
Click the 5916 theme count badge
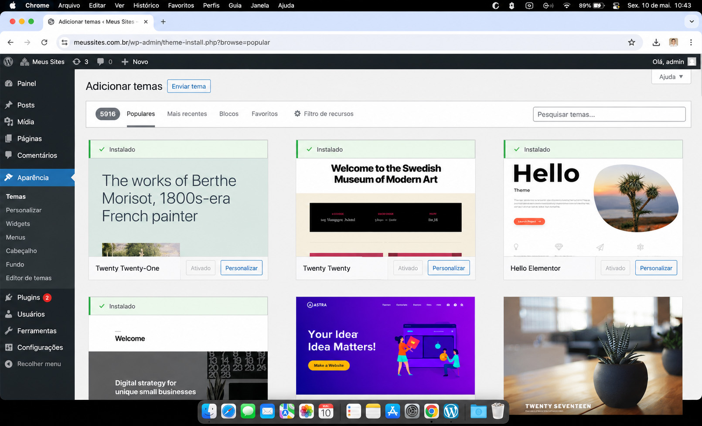[108, 114]
